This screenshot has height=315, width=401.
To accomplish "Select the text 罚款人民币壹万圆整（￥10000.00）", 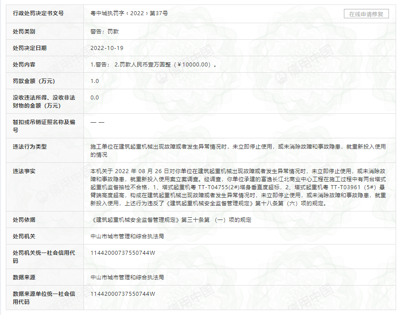I will 165,65.
